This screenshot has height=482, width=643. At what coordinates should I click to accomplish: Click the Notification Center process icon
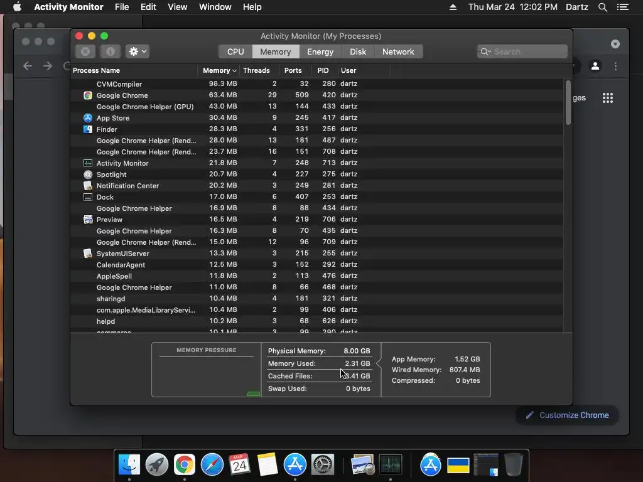pyautogui.click(x=88, y=185)
